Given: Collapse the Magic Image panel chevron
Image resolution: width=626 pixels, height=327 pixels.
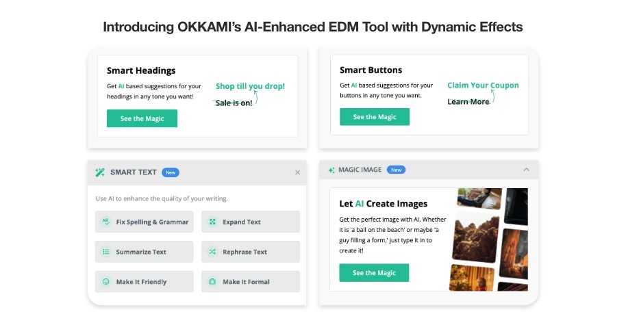Looking at the screenshot, I should 526,170.
